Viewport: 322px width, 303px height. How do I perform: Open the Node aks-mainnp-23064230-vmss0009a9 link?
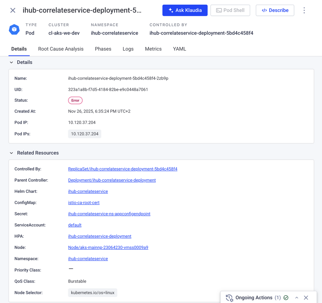click(x=108, y=247)
